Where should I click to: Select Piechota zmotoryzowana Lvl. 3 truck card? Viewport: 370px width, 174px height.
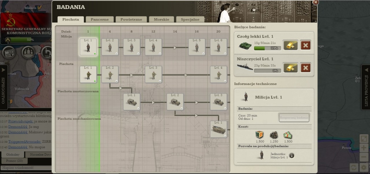(219, 102)
